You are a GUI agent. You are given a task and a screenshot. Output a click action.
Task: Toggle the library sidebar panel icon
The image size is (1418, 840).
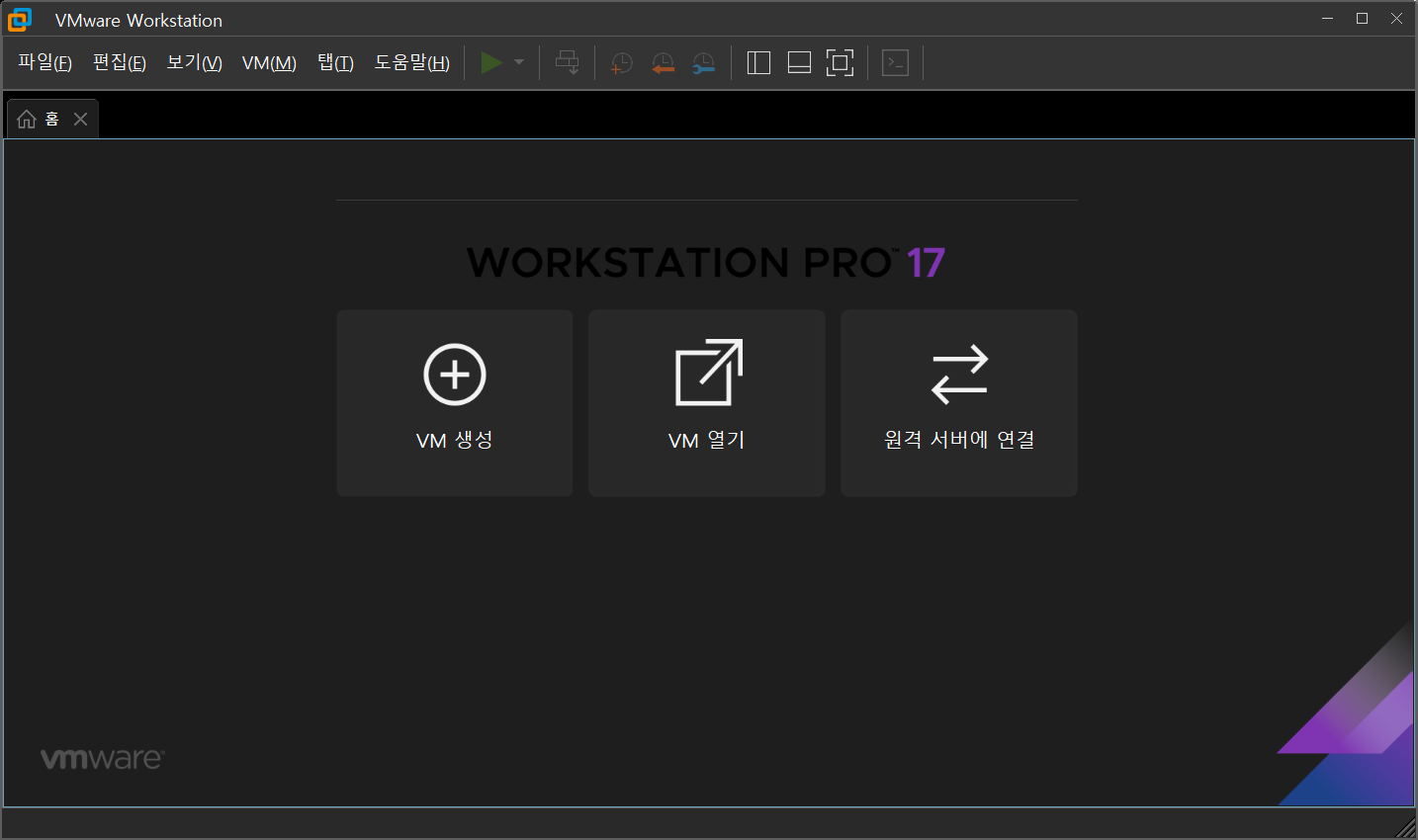(758, 63)
